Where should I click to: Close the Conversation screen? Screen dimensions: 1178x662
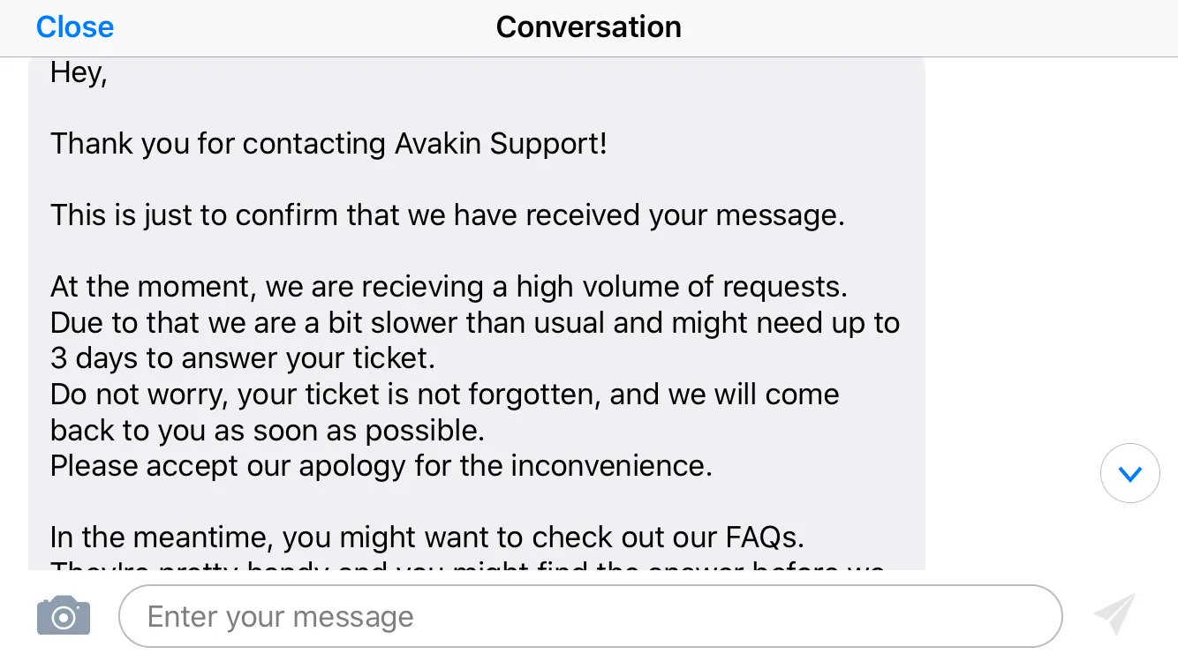point(75,27)
